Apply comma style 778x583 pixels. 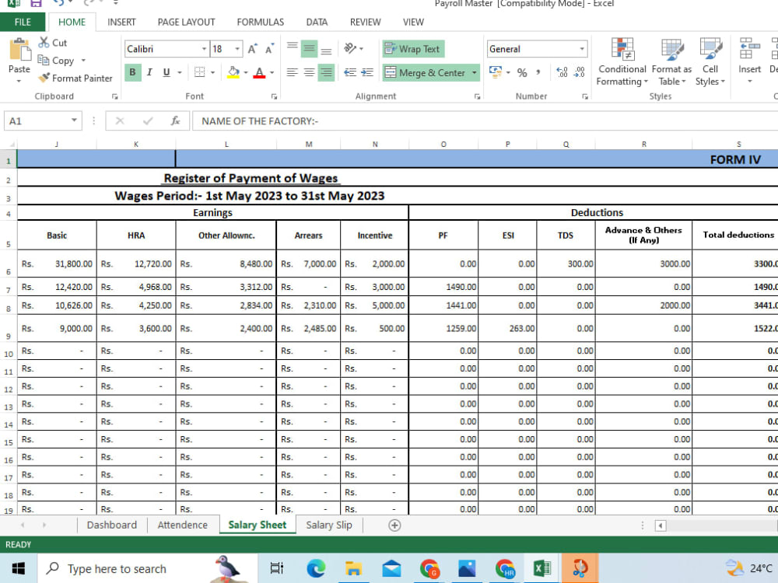pyautogui.click(x=538, y=72)
